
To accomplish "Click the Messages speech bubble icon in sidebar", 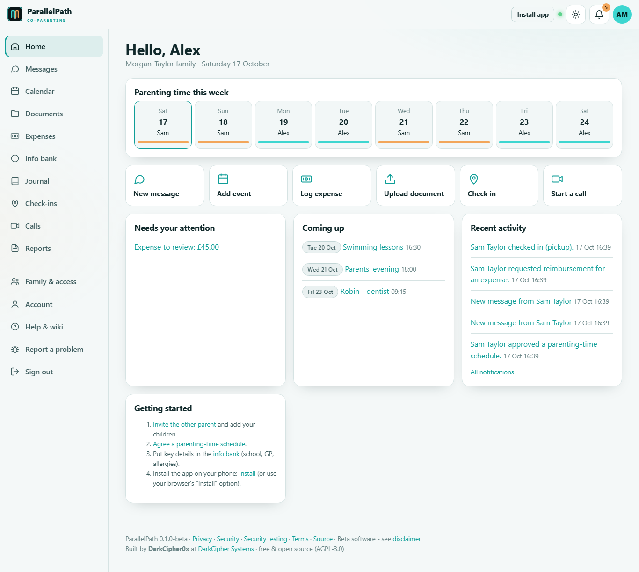I will point(15,69).
